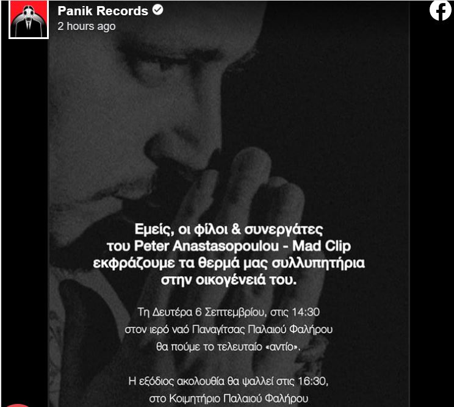Click the ampersand in the headline text
The width and height of the screenshot is (454, 407).
pyautogui.click(x=236, y=229)
